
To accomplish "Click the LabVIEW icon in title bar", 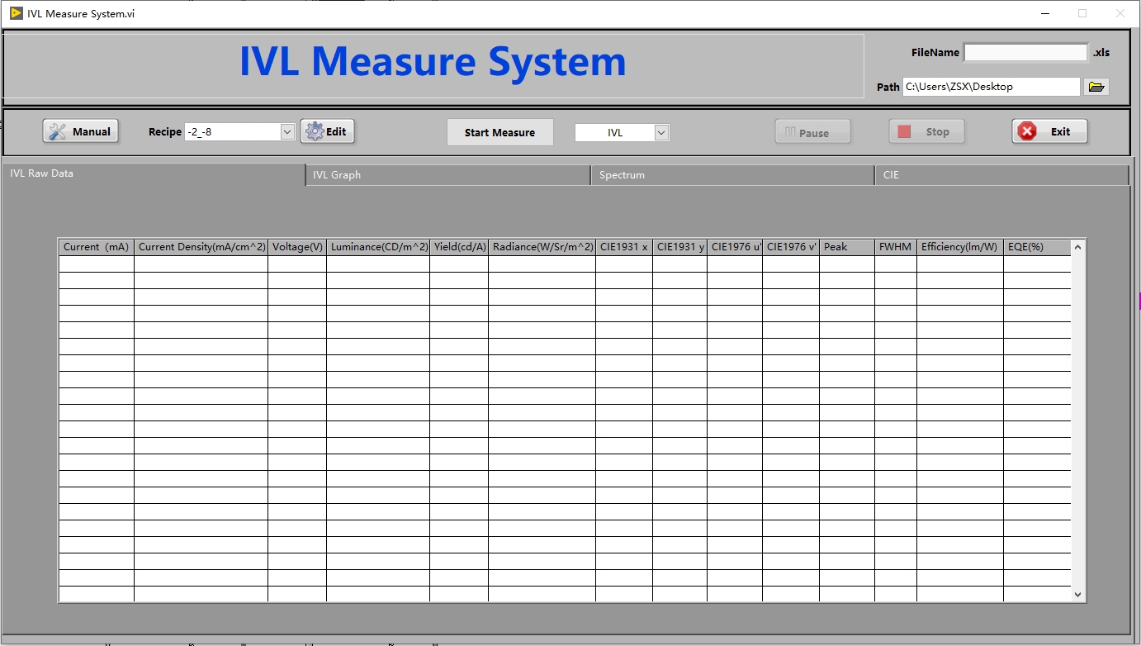I will point(16,13).
